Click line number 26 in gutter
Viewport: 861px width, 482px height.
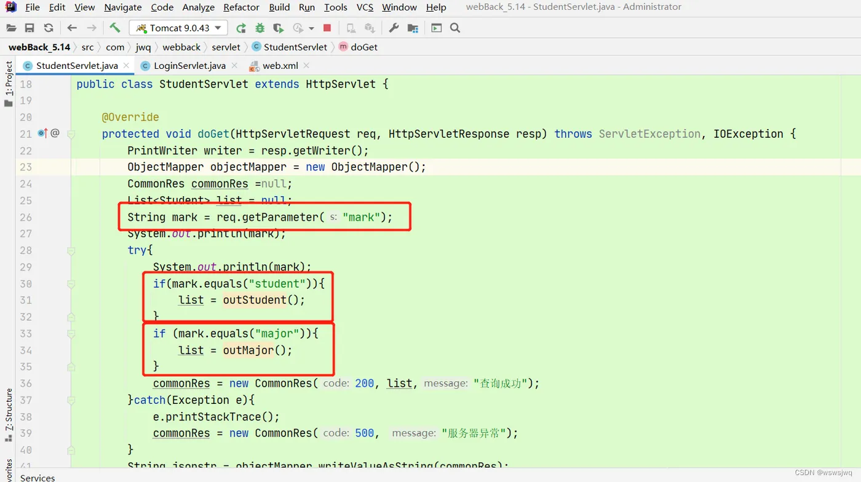point(26,217)
